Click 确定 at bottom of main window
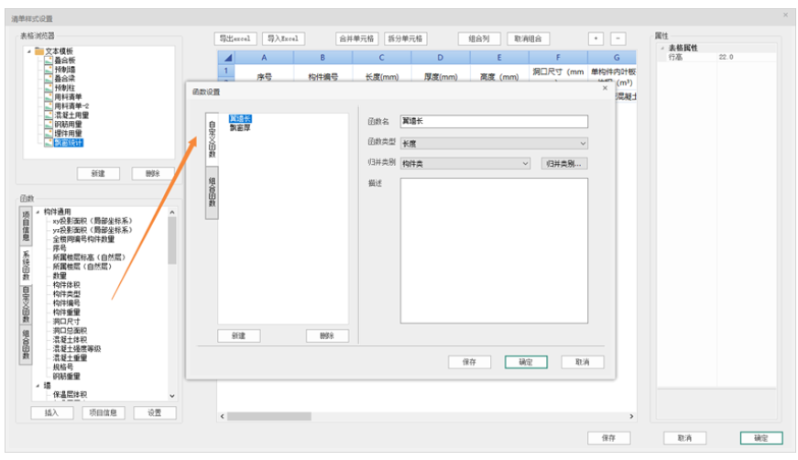 pos(761,438)
